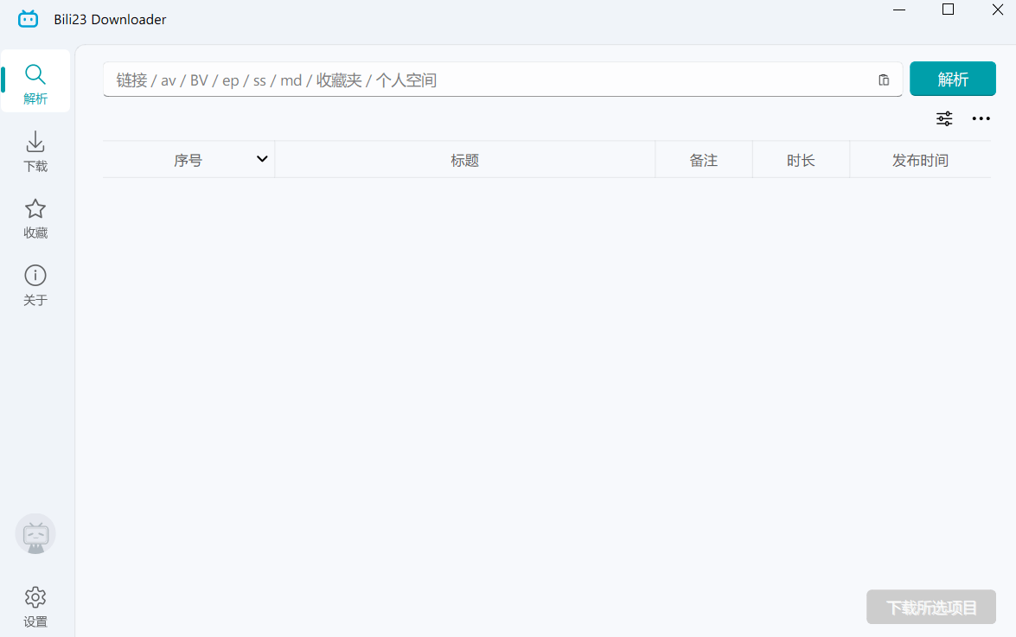The height and width of the screenshot is (637, 1016).
Task: Click the paste clipboard icon in input
Action: [884, 80]
